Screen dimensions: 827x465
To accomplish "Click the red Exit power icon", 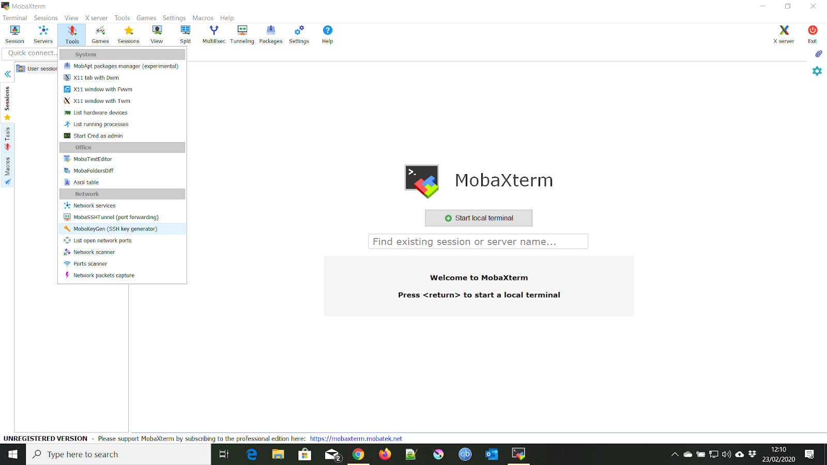I will pos(813,35).
